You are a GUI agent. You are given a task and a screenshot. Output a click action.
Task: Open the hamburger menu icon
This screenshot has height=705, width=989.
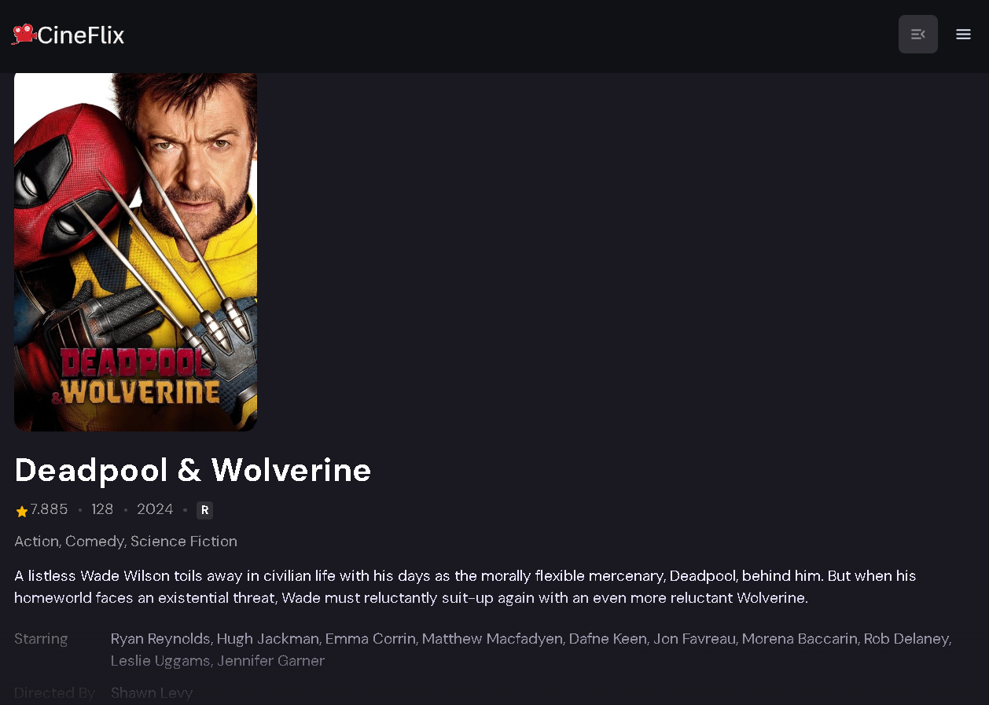964,35
